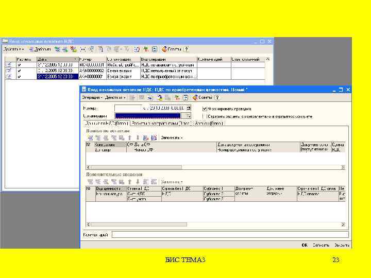The image size is (371, 278).
Task: Open Советы in list window toolbar
Action: pyautogui.click(x=171, y=49)
